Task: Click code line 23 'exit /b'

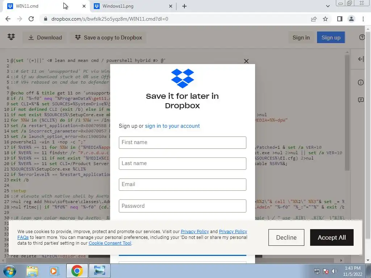Action: coord(20,180)
